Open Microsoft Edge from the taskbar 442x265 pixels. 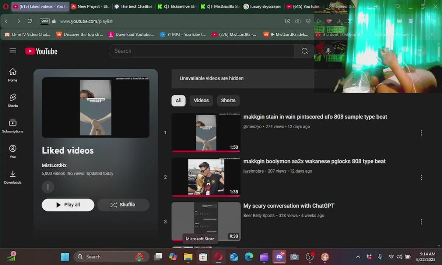click(x=249, y=257)
